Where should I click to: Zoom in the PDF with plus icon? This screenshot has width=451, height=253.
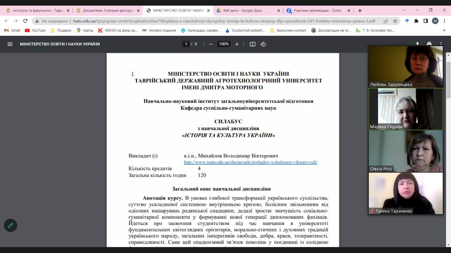[x=237, y=44]
